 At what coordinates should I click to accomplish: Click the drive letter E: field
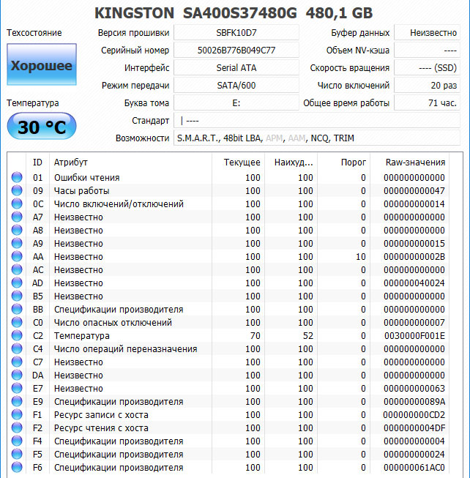[x=236, y=103]
